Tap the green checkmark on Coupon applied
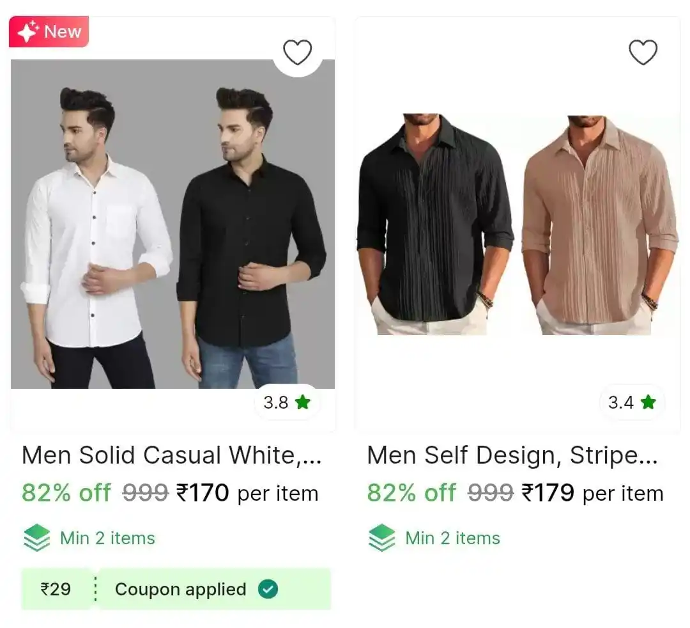The height and width of the screenshot is (628, 690). pyautogui.click(x=269, y=589)
